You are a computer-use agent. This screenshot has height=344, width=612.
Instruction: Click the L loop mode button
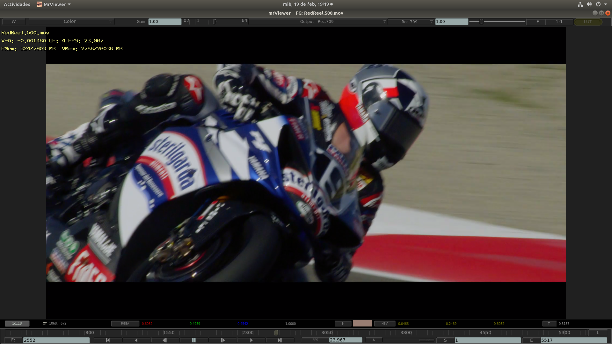[598, 333]
